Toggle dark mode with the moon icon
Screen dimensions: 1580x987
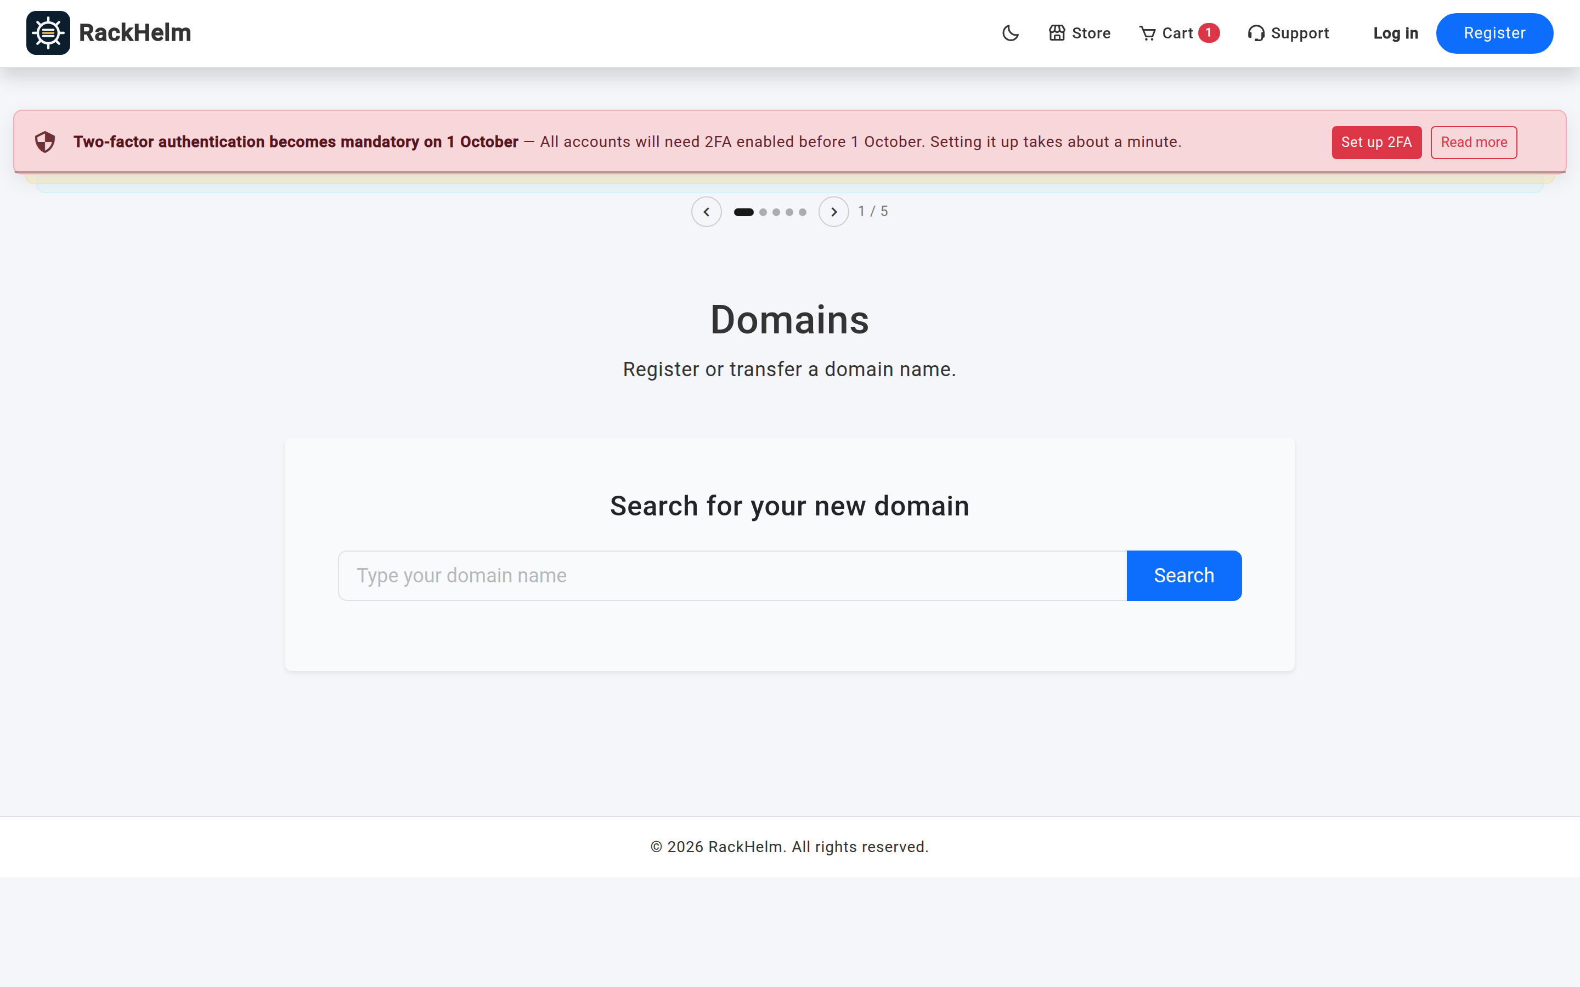coord(1010,33)
